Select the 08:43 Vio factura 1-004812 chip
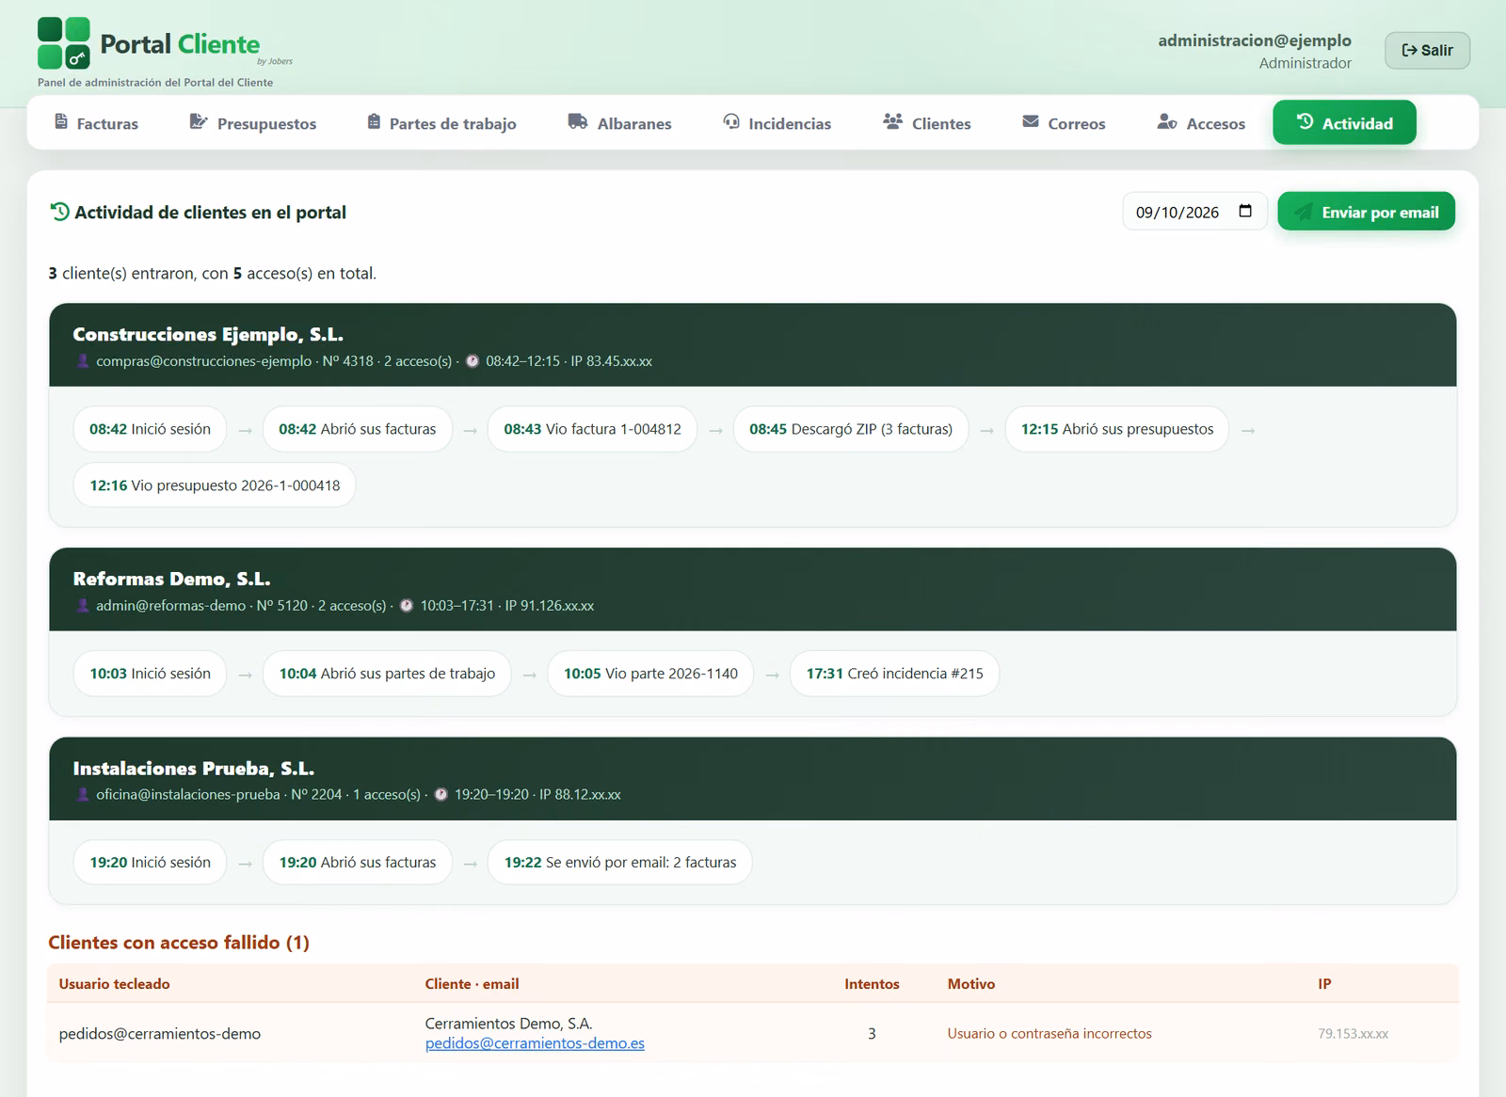Viewport: 1506px width, 1097px height. [x=592, y=429]
